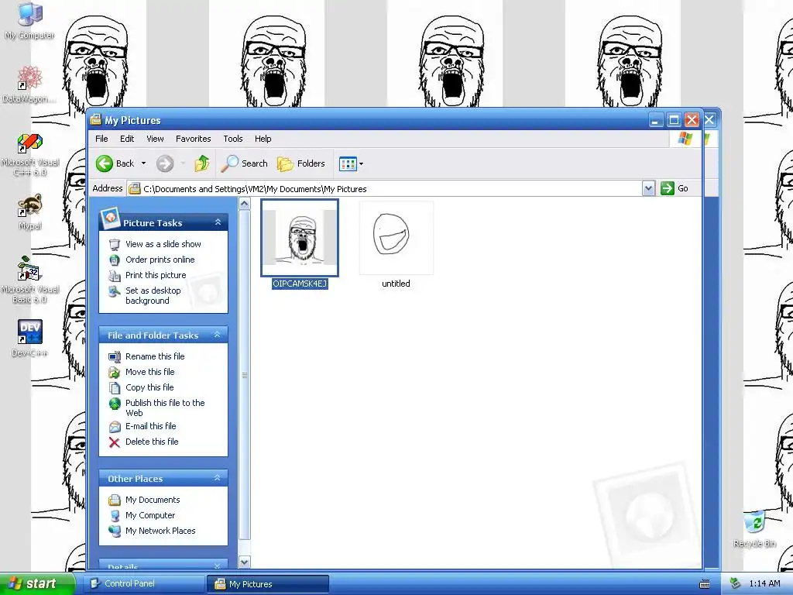This screenshot has width=793, height=595.
Task: Collapse the Picture Tasks section
Action: (x=218, y=222)
